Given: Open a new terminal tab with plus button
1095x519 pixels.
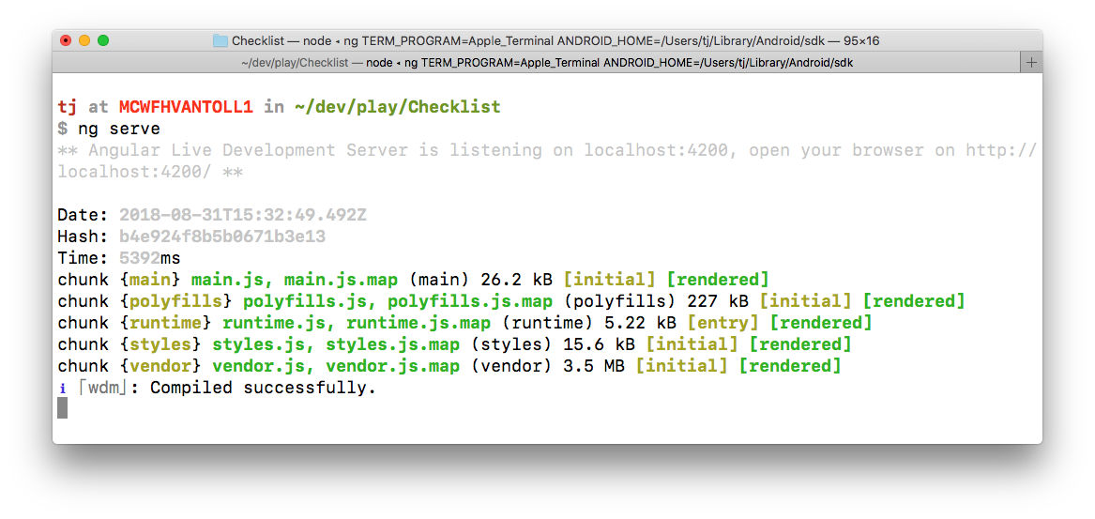Looking at the screenshot, I should (x=1031, y=62).
